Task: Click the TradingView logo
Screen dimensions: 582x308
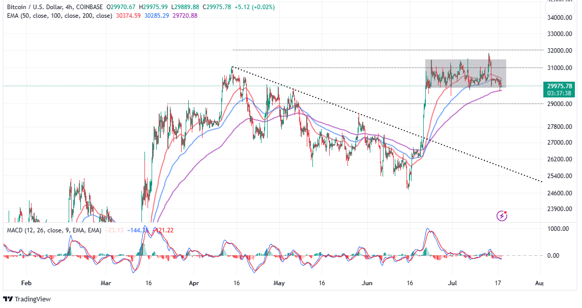Action: point(27,299)
